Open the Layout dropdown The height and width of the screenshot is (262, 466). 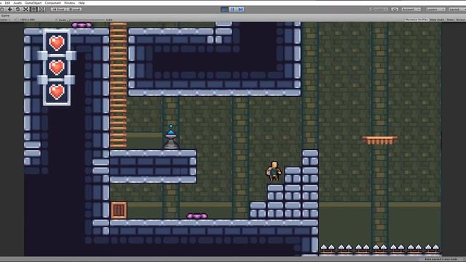pos(457,9)
